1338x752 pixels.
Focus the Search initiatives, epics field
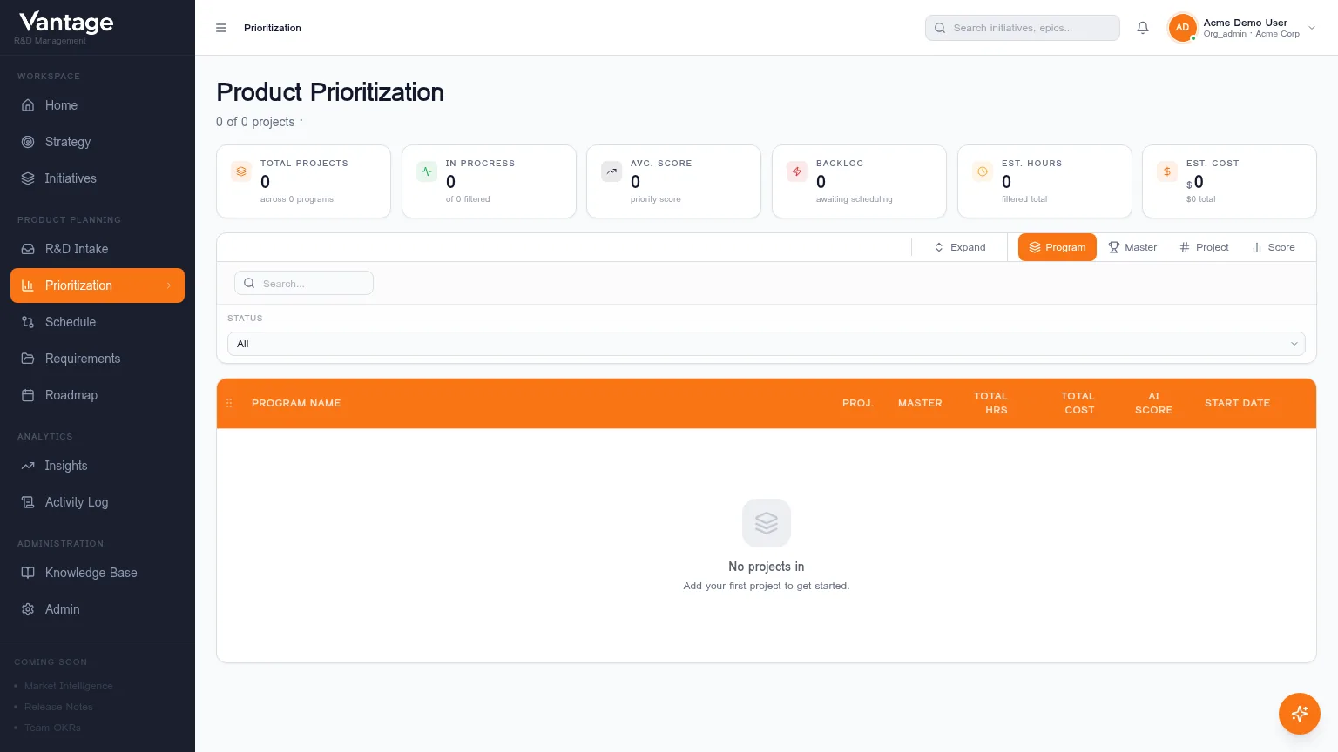pyautogui.click(x=1023, y=28)
